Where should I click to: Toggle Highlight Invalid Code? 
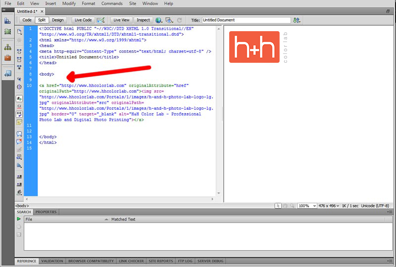pos(19,106)
